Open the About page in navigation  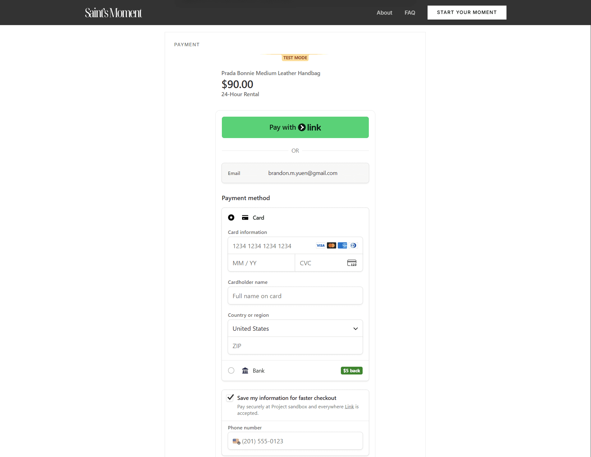point(384,13)
